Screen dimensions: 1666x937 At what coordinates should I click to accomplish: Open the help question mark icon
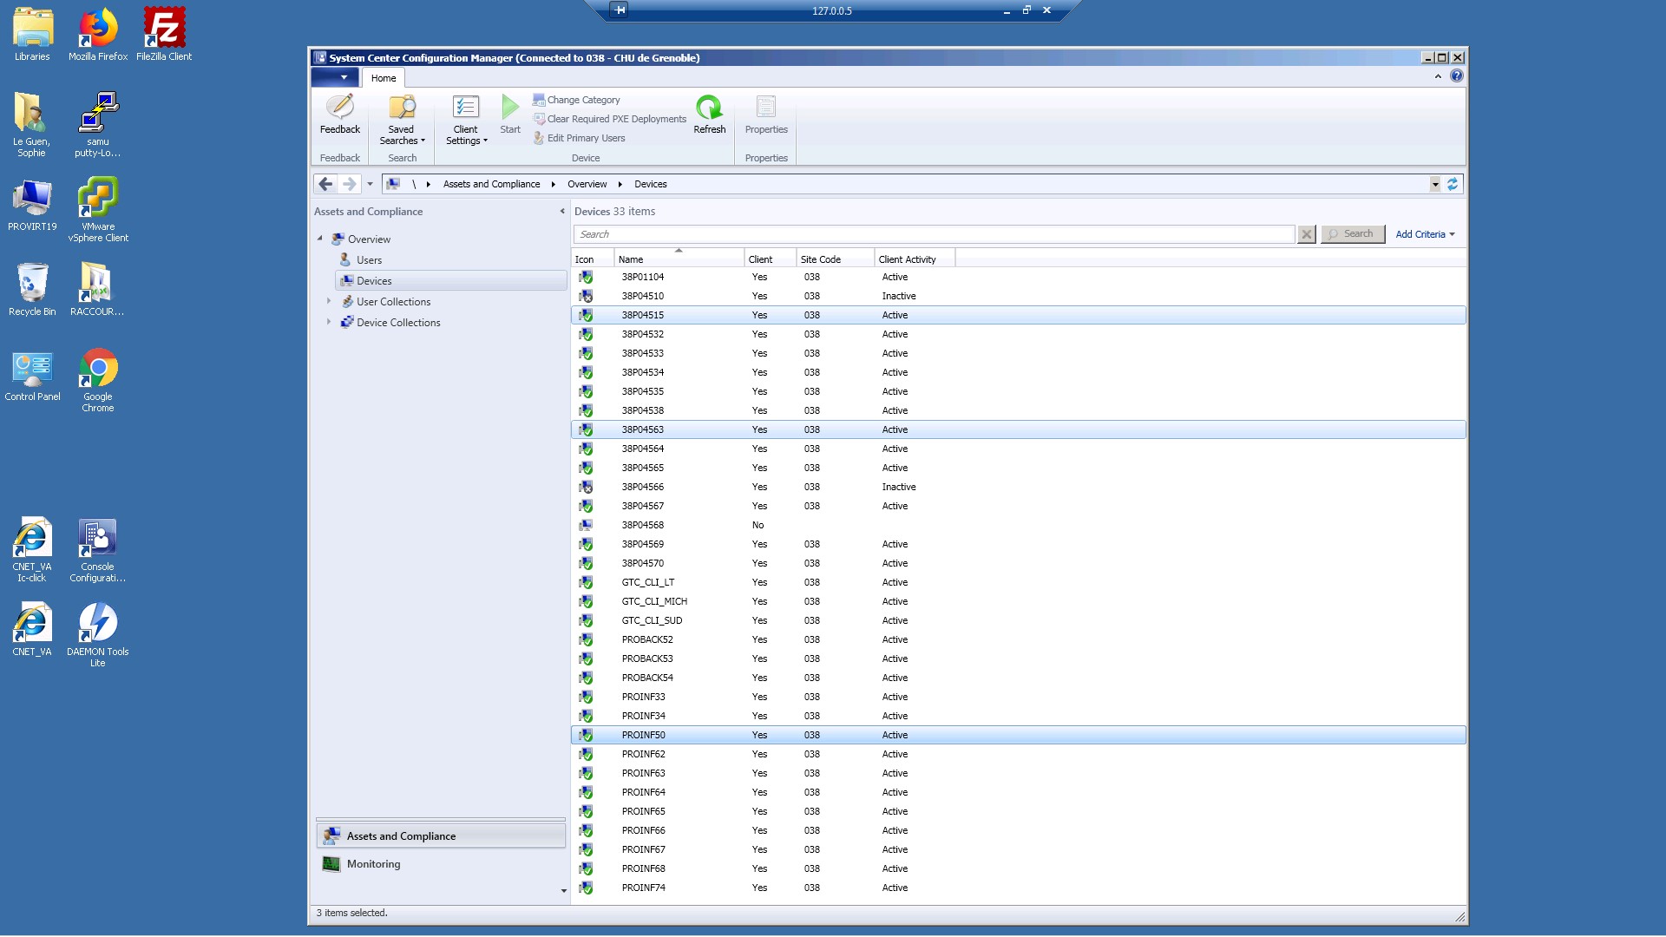tap(1456, 76)
